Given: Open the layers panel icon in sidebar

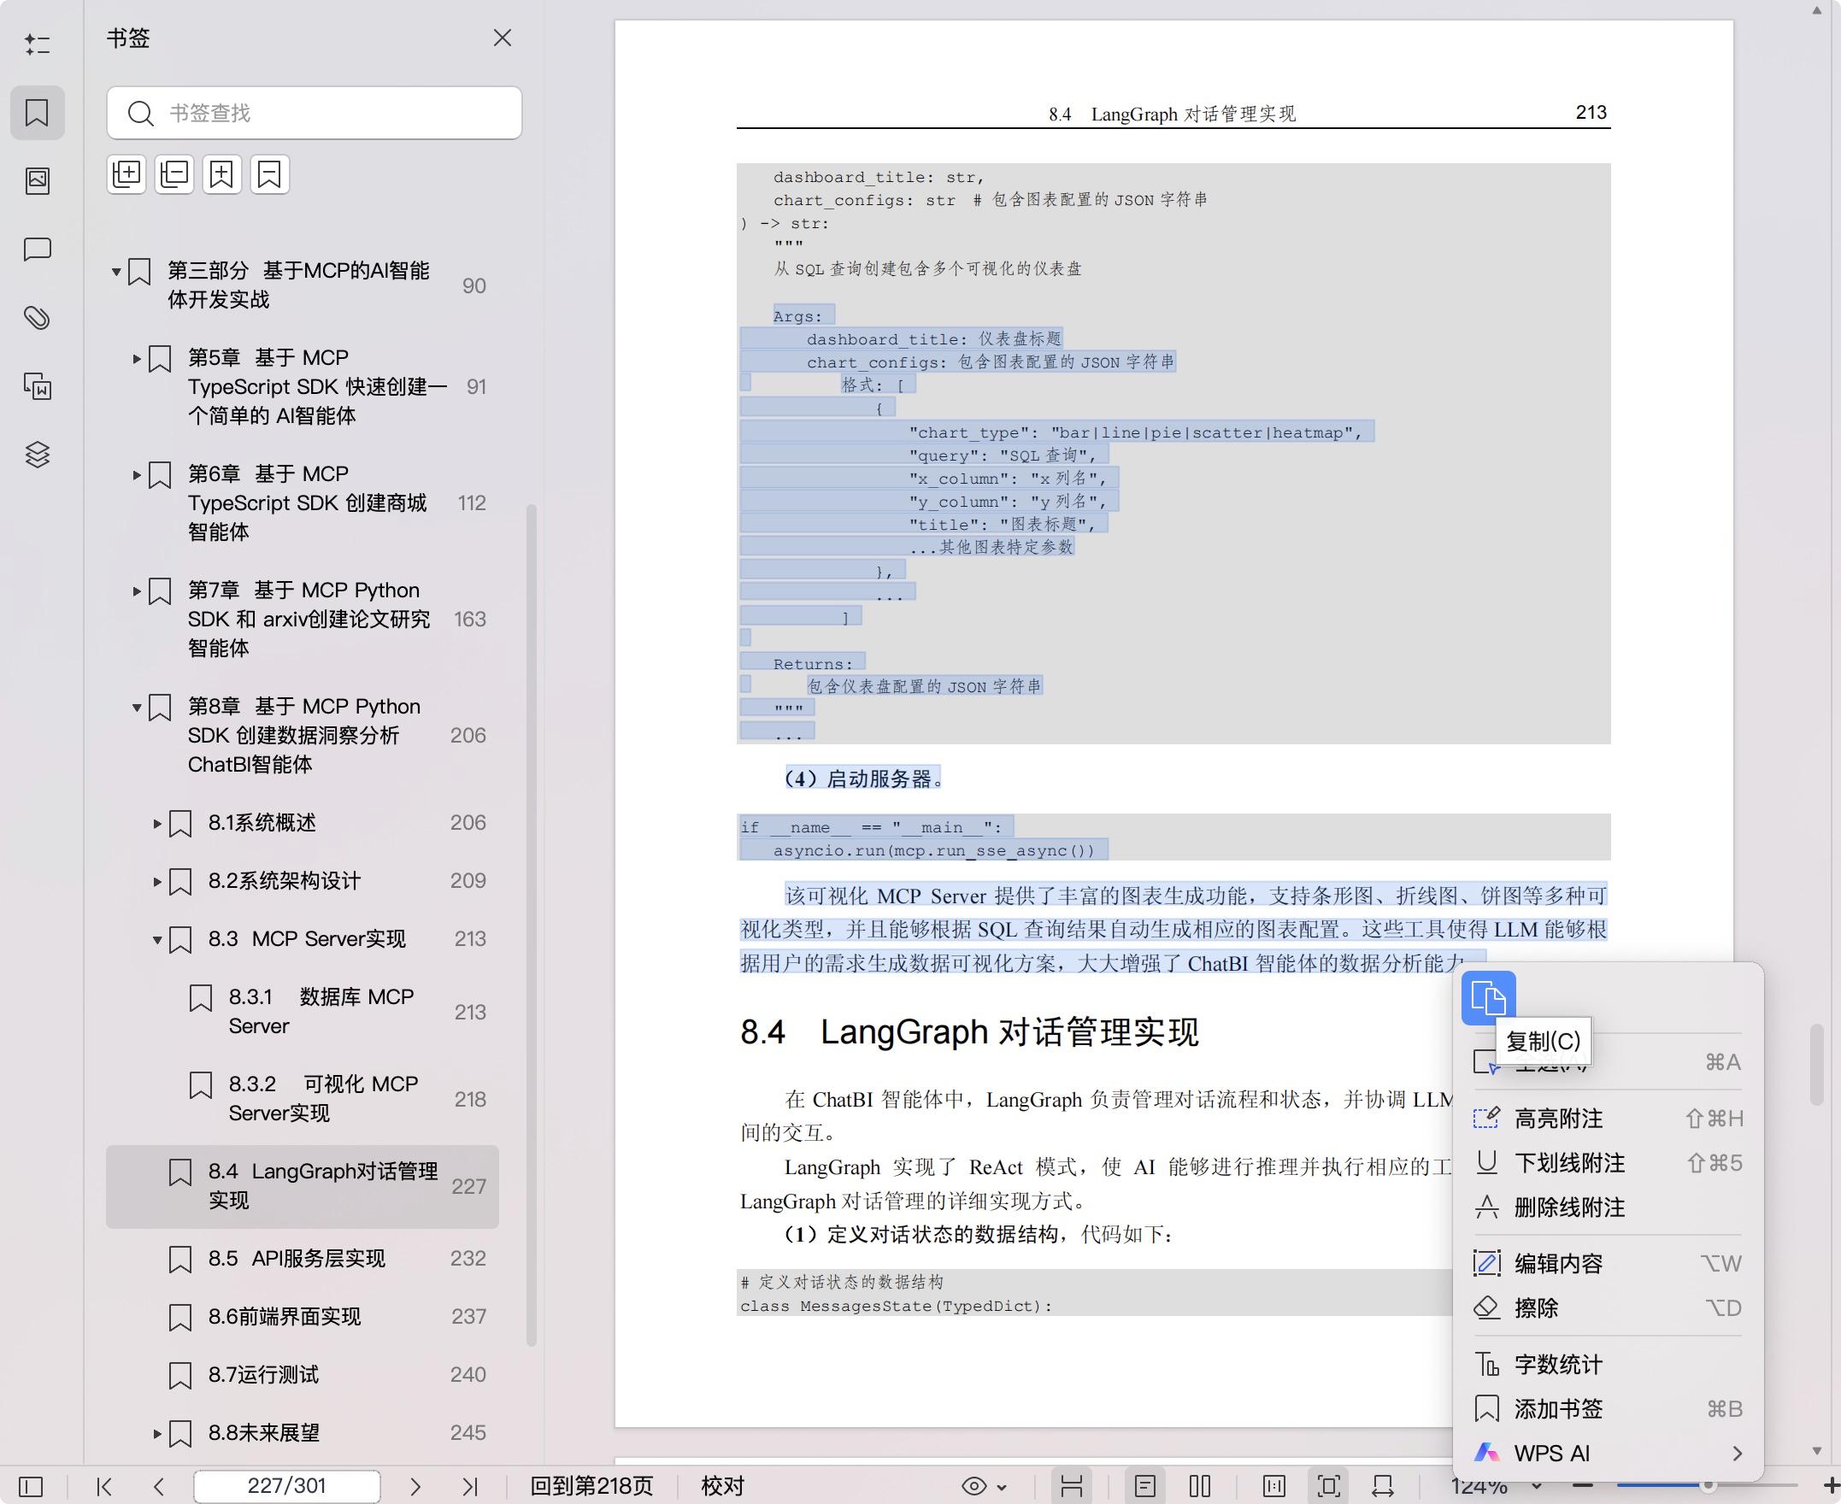Looking at the screenshot, I should [37, 455].
